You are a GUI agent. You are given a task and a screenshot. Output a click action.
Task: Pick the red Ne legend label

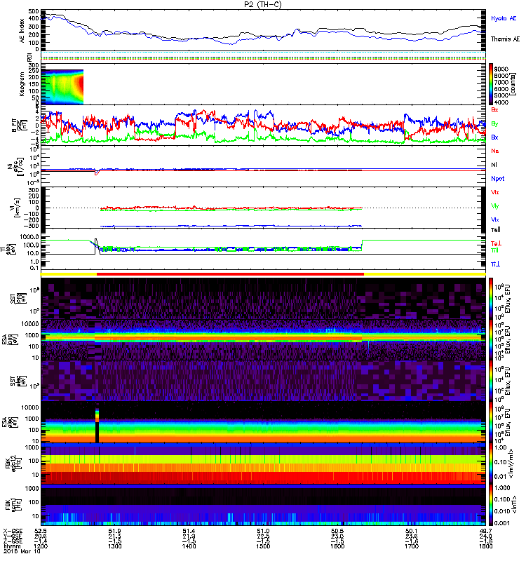click(x=495, y=151)
